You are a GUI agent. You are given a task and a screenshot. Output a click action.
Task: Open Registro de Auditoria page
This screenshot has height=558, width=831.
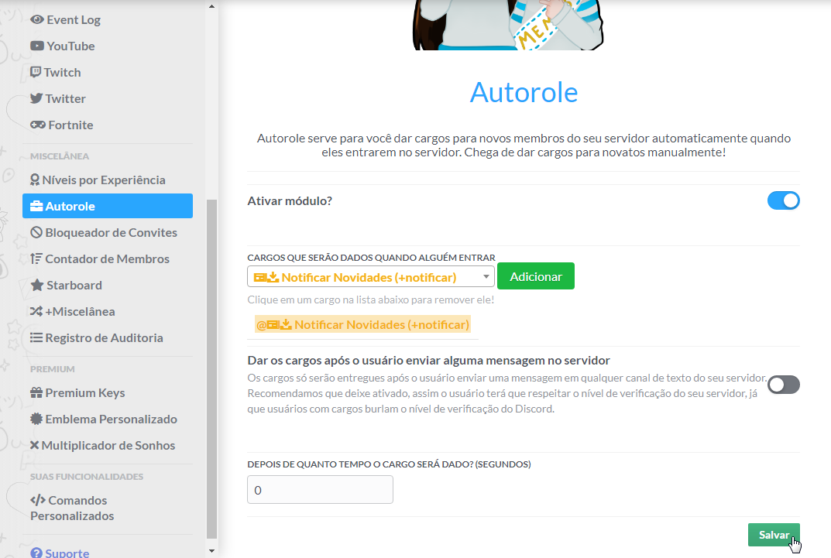click(104, 338)
